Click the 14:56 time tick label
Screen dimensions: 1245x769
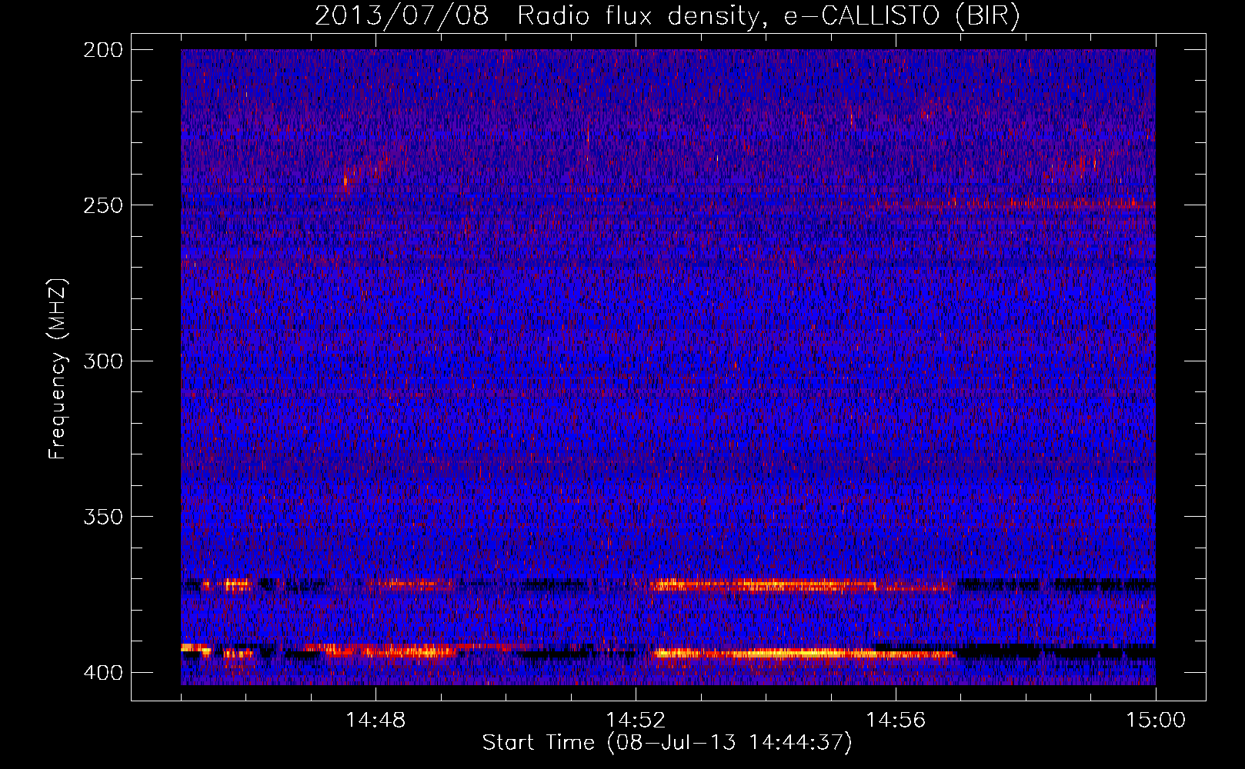[896, 720]
